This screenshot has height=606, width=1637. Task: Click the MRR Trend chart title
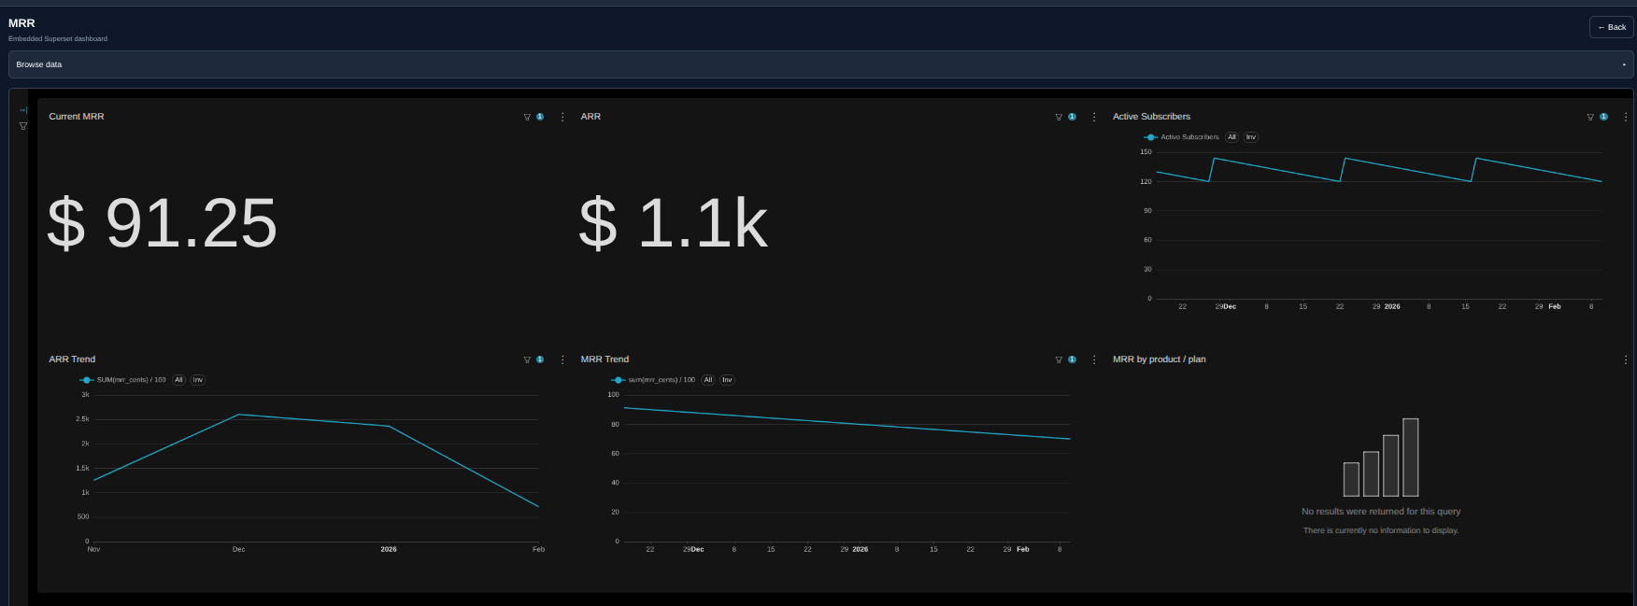tap(605, 359)
